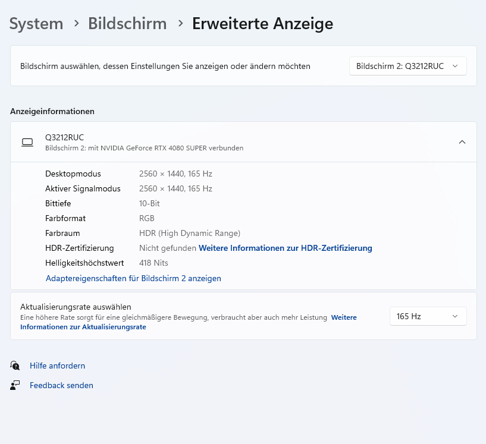Click the Anzeigeinformationen section heading
The image size is (486, 444).
pyautogui.click(x=52, y=111)
